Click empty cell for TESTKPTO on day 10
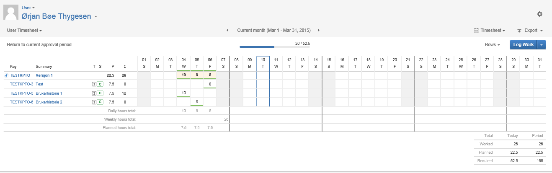 263,75
